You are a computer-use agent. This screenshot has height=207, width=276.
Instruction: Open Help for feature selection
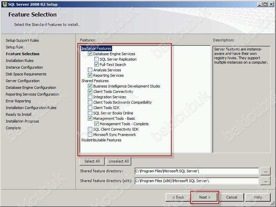point(258,197)
